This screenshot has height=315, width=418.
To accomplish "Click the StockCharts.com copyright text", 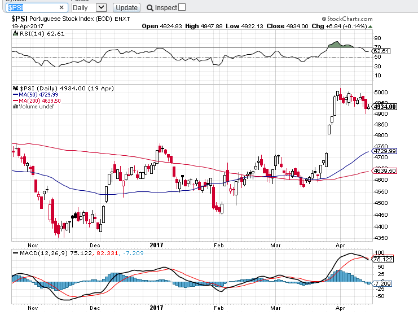I will click(347, 19).
